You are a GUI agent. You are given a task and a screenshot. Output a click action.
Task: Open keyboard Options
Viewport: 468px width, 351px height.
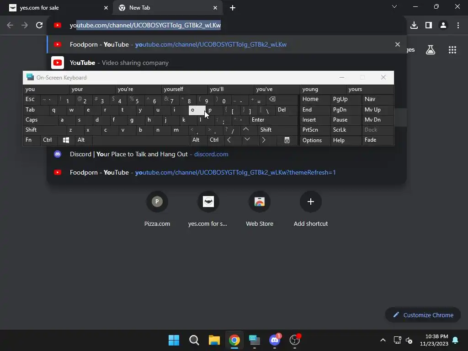[315, 140]
